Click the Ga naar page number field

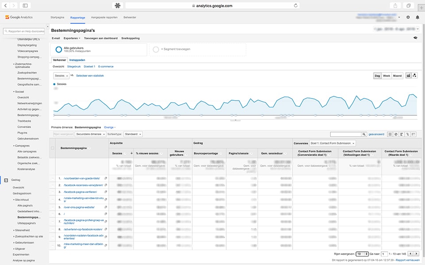(384, 254)
